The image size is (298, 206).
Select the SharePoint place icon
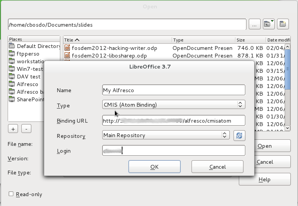coord(12,99)
